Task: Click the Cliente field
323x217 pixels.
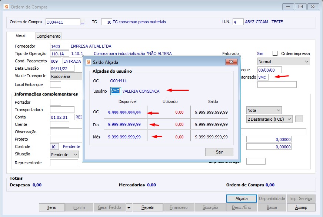Action: click(60, 124)
